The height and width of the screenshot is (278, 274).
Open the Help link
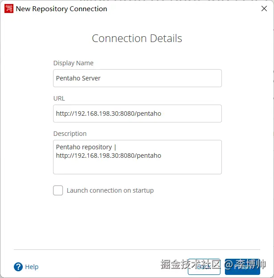(32, 267)
